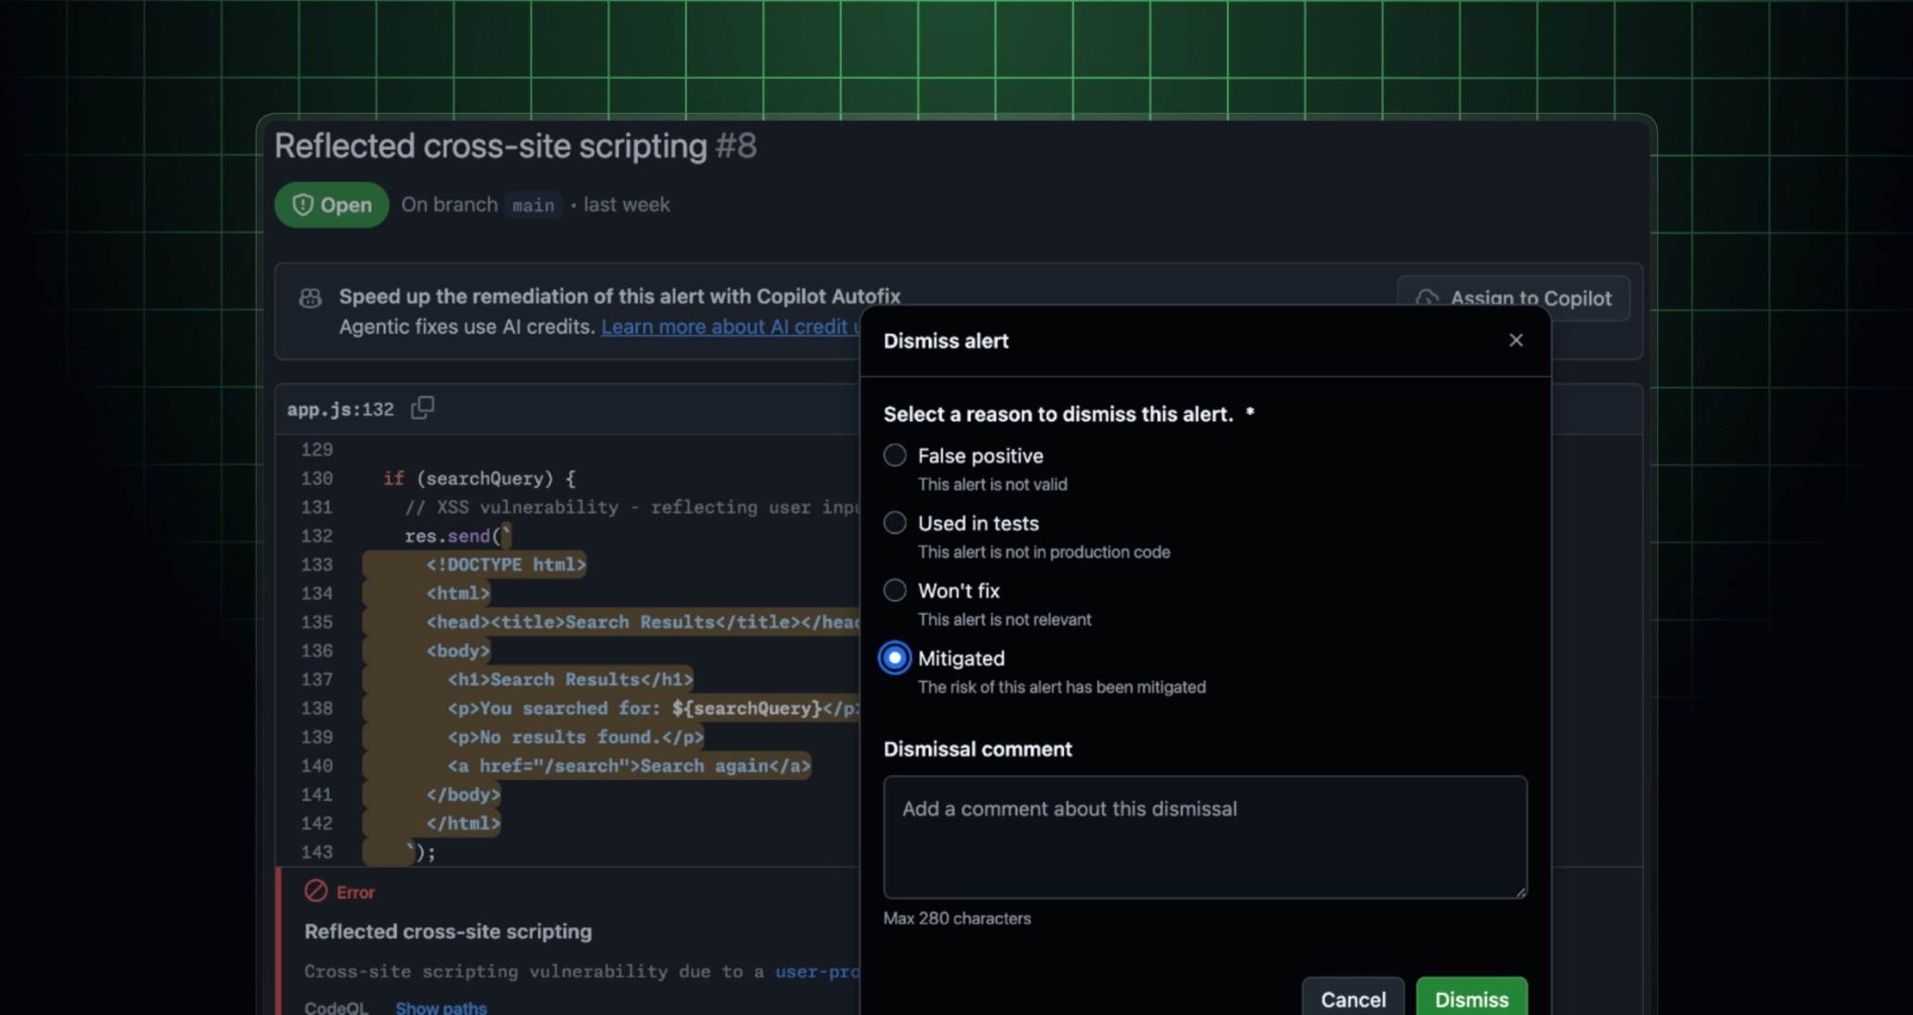Screen dimensions: 1913x1015
Task: Select the False positive reason
Action: (x=894, y=456)
